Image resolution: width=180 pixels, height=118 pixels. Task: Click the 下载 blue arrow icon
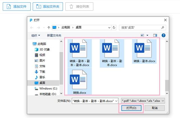(36, 72)
